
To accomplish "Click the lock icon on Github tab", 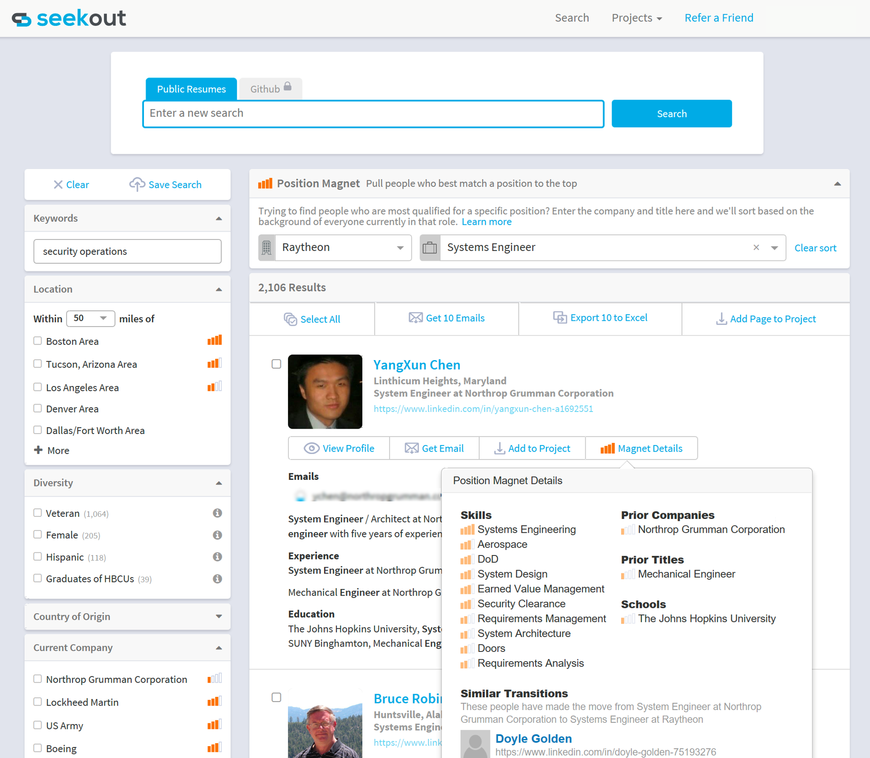I will click(x=288, y=86).
